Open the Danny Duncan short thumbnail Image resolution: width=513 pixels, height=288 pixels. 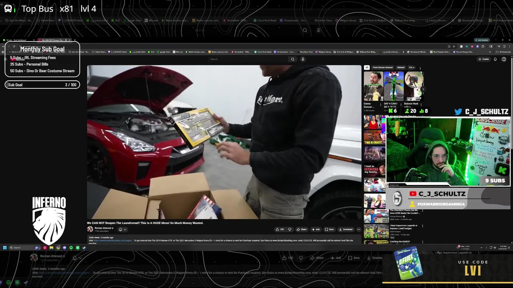(374, 86)
